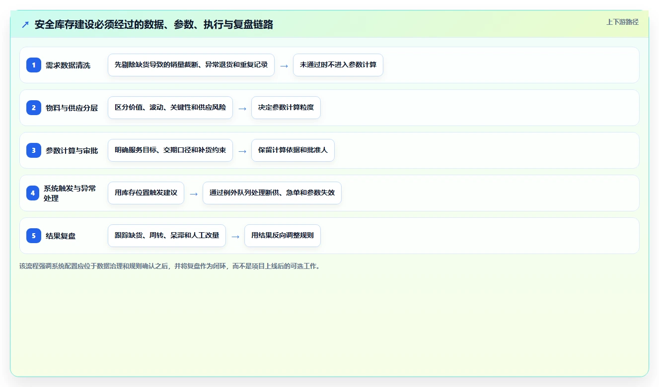Click the chip 决定参数计算粒度
659x387 pixels.
click(x=286, y=108)
